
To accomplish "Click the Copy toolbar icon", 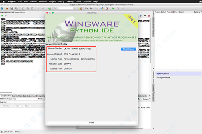I will point(28,8).
